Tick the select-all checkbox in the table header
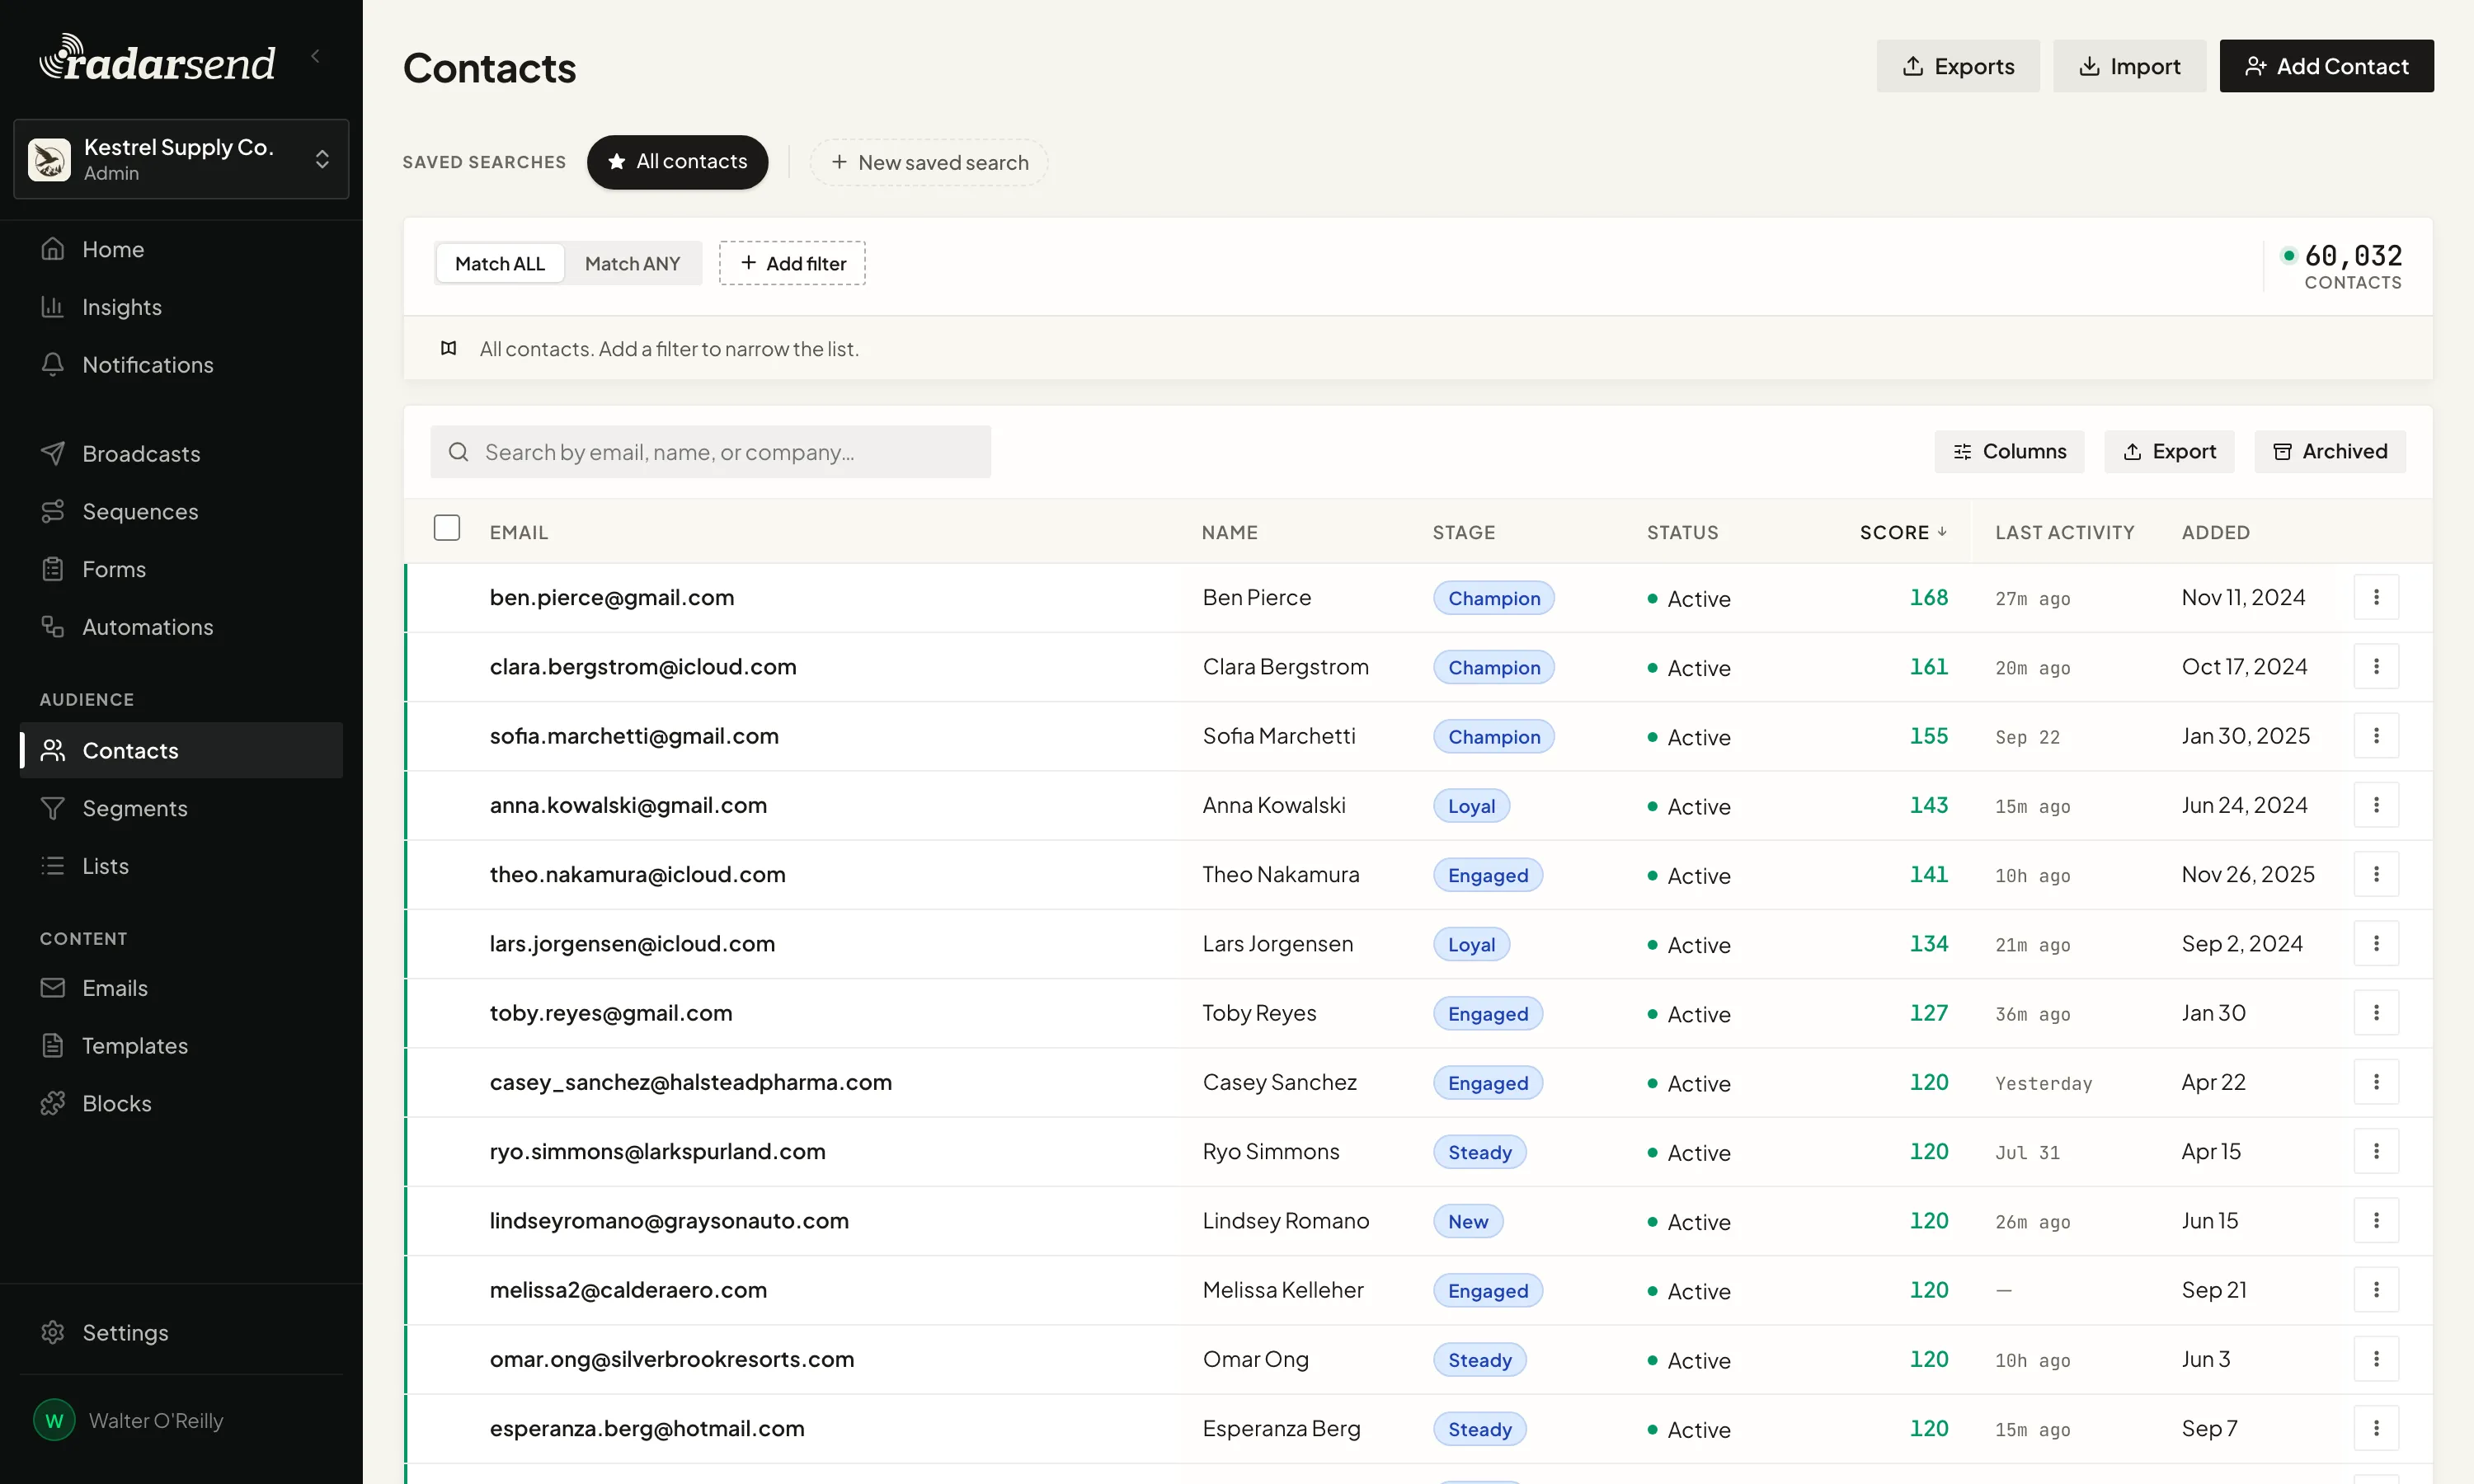The width and height of the screenshot is (2474, 1484). coord(447,529)
